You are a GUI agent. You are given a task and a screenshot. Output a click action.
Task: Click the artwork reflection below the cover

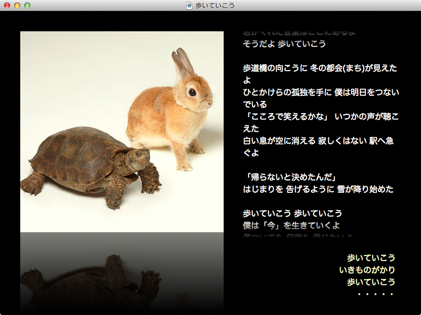[121, 273]
